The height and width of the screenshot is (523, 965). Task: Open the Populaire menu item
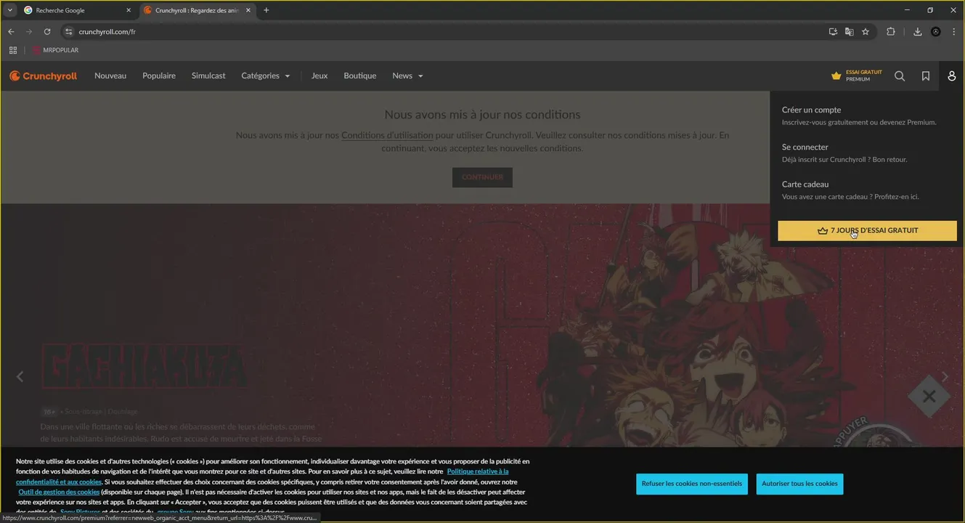coord(159,76)
